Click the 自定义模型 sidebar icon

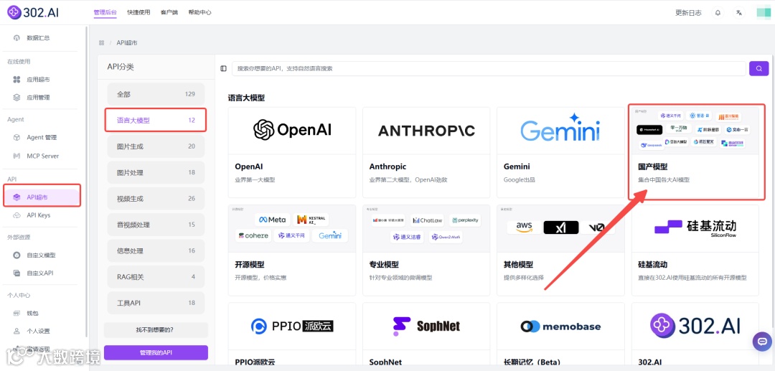(x=17, y=255)
